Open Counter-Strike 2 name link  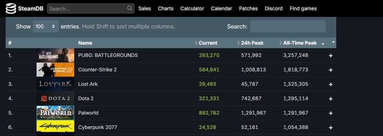97,70
